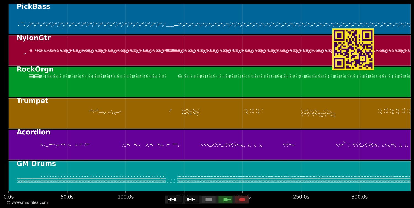414x208 pixels.
Task: Click the 100.0s timeline marker
Action: 126,197
